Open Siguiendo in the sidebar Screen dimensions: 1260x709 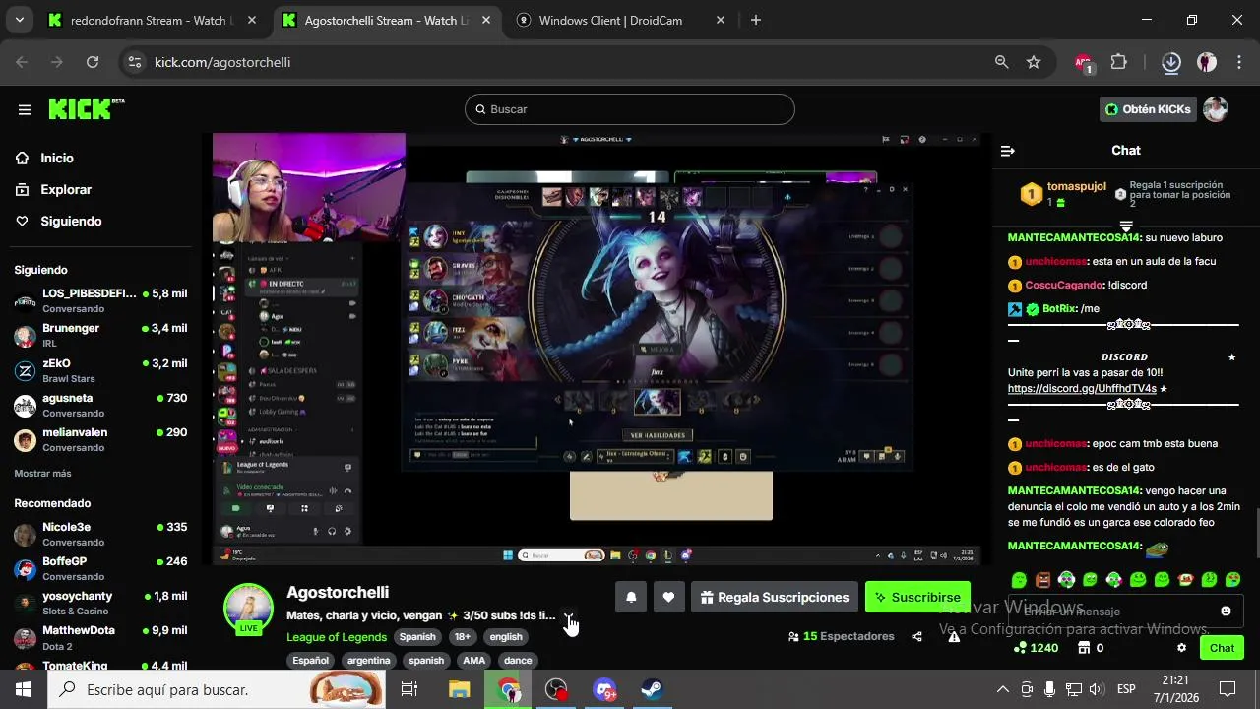[x=71, y=222]
